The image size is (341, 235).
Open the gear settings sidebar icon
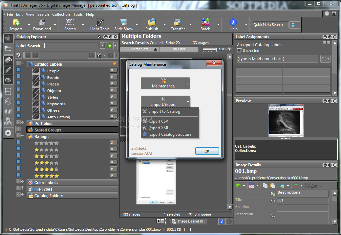8,133
